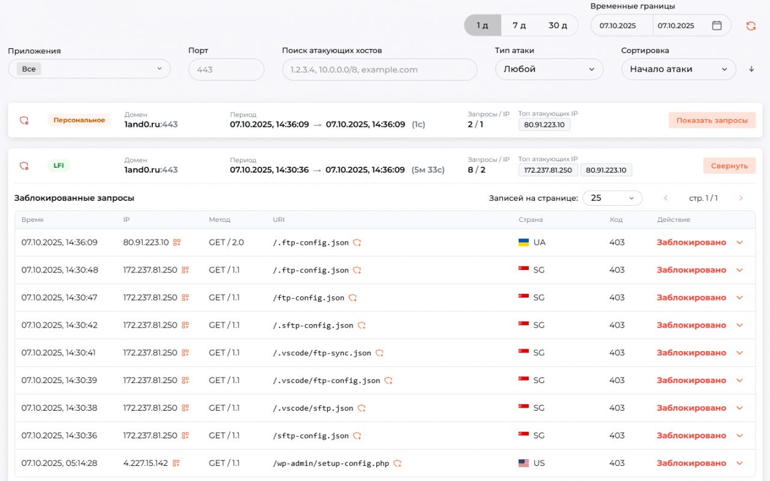Click URI icon beside /ftp-config.json
The height and width of the screenshot is (481, 770).
[353, 298]
